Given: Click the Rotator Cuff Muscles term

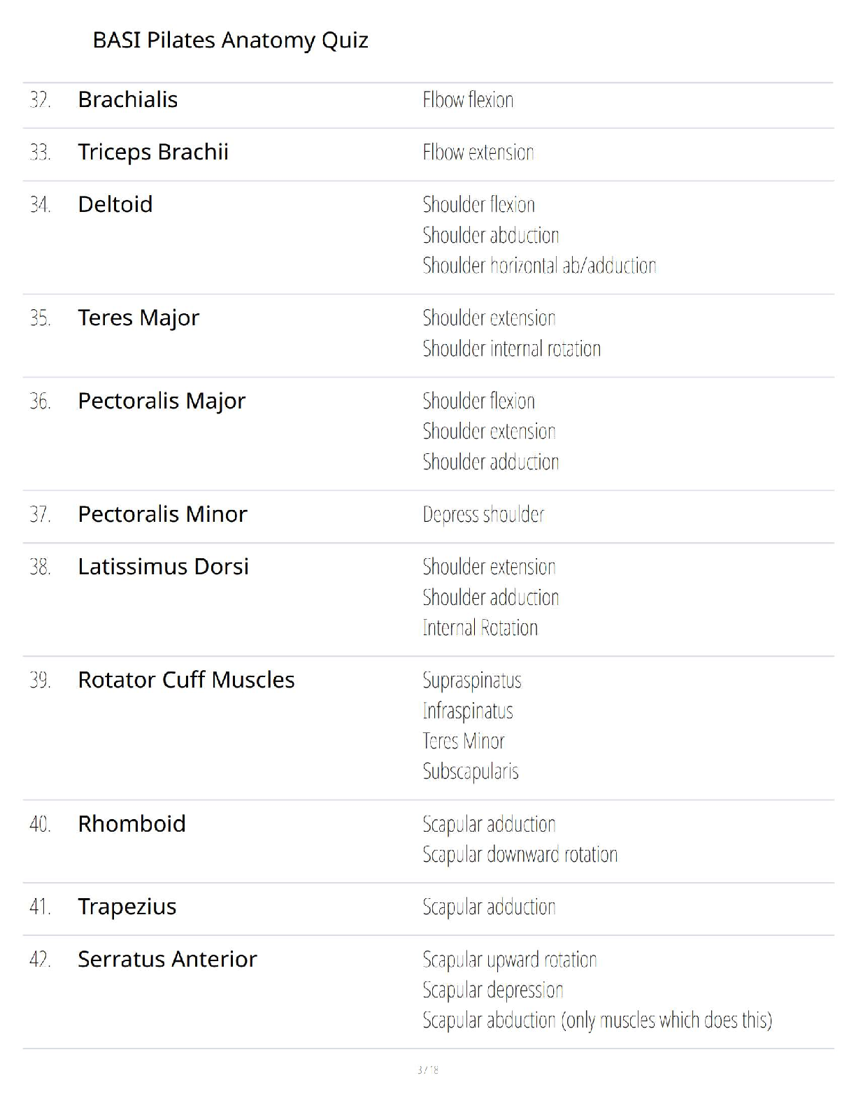Looking at the screenshot, I should (185, 681).
